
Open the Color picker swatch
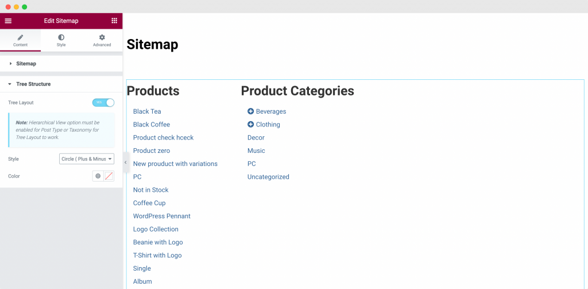tap(109, 176)
